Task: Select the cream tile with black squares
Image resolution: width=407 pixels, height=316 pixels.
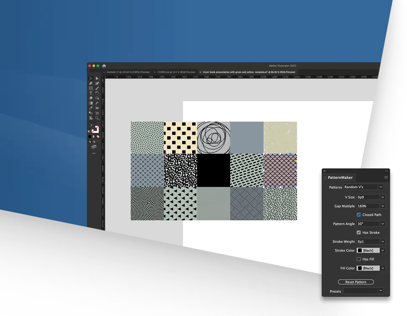Action: 181,138
